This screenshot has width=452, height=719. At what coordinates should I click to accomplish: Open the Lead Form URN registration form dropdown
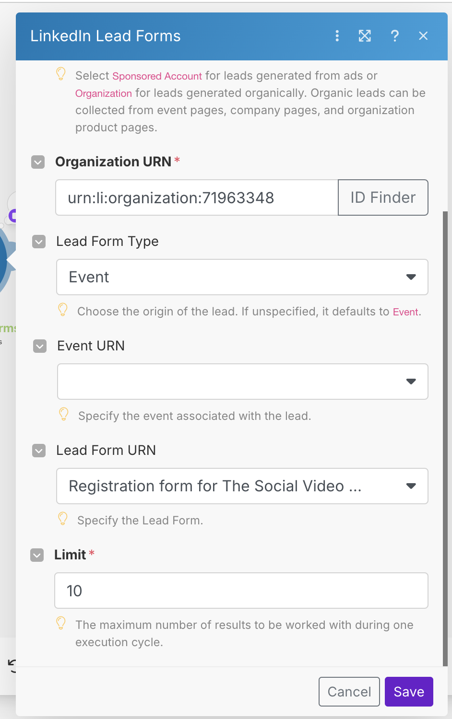pyautogui.click(x=242, y=486)
